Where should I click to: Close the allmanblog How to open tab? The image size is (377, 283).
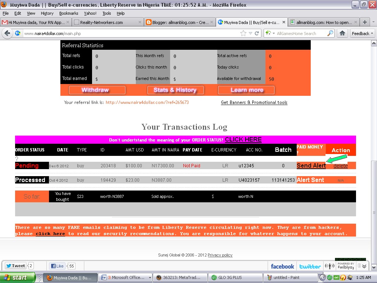[356, 22]
